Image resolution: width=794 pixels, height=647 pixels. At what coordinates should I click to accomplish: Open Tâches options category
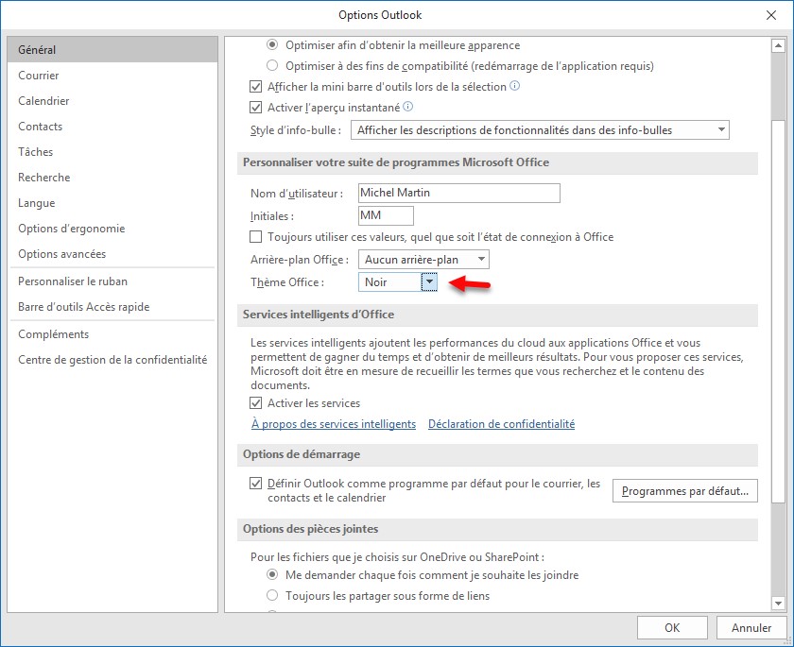(x=112, y=152)
